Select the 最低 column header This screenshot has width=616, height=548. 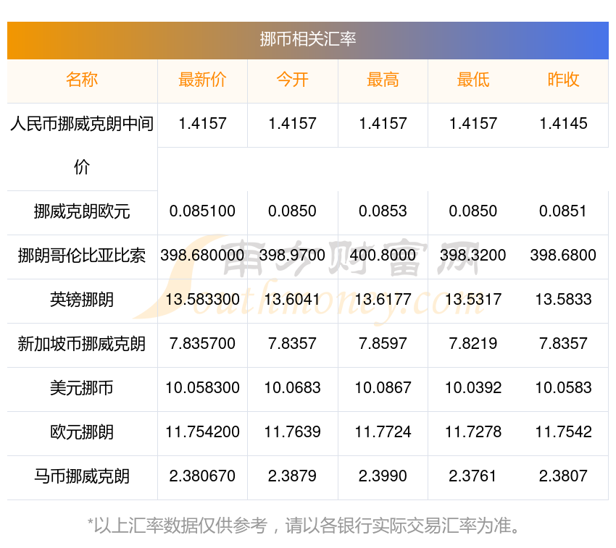473,80
